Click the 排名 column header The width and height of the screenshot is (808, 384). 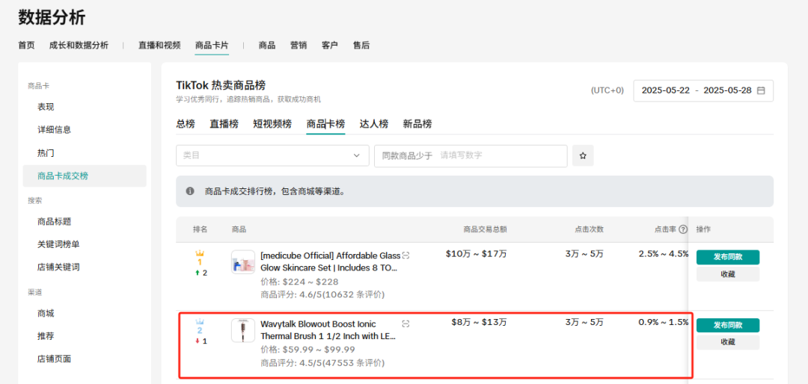tap(200, 229)
